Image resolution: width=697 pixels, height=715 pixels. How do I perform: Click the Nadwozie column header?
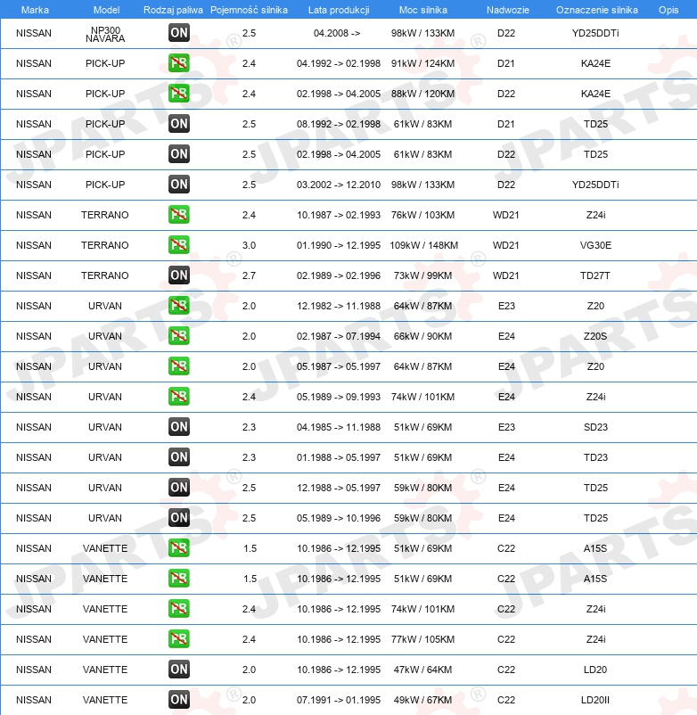(508, 10)
